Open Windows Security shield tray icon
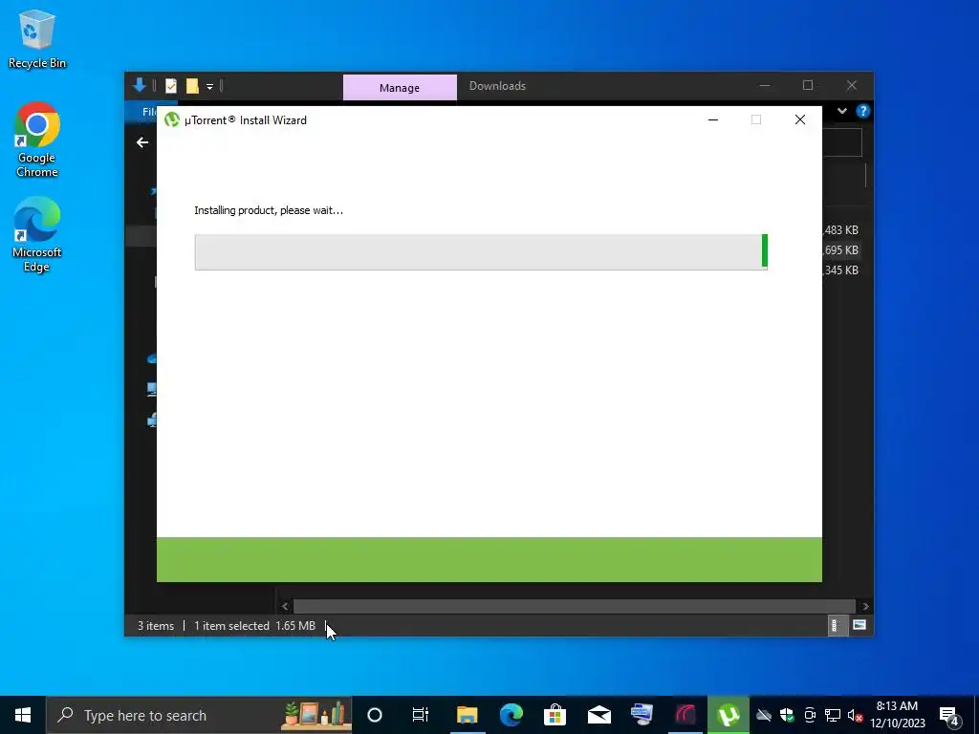Viewport: 979px width, 734px height. pos(787,715)
